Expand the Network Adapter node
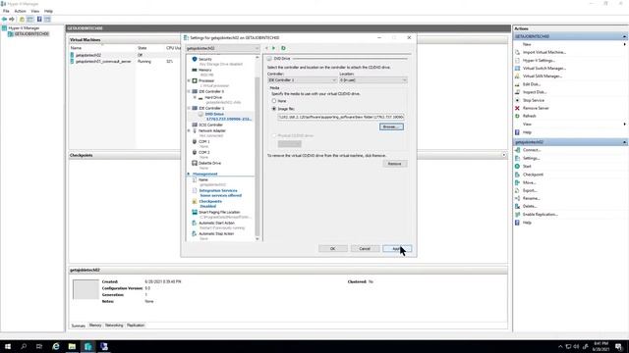629x353 pixels. click(189, 130)
